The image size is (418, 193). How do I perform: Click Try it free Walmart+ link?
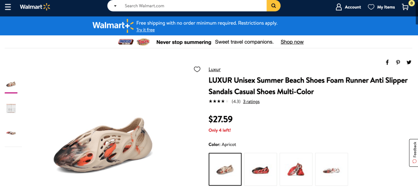[145, 30]
